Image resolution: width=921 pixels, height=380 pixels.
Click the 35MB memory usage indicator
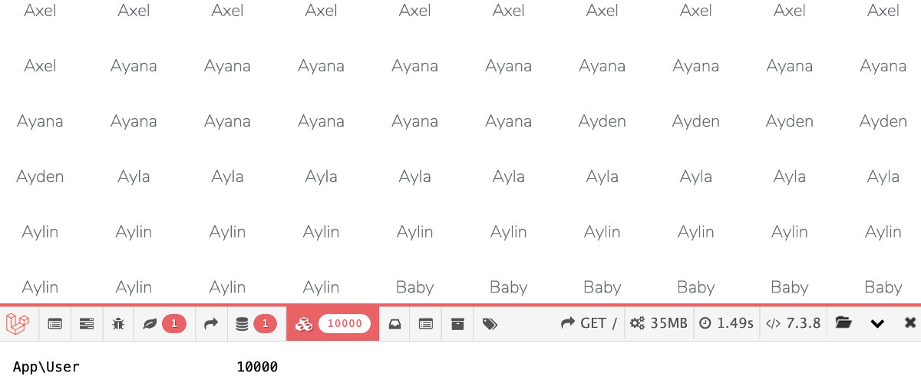click(x=659, y=324)
